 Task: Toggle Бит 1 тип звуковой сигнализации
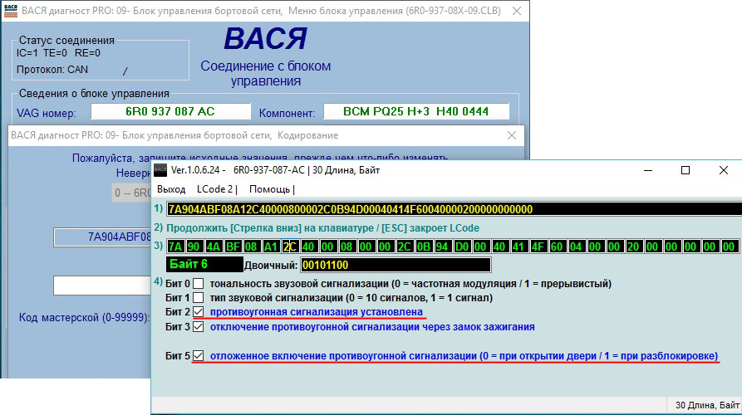coord(199,298)
